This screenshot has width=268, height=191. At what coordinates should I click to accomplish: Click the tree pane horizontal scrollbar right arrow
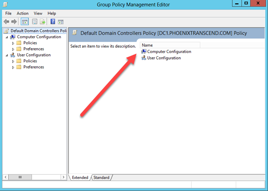tap(63, 177)
